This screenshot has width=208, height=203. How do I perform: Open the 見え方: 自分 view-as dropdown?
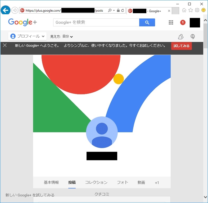(61, 36)
